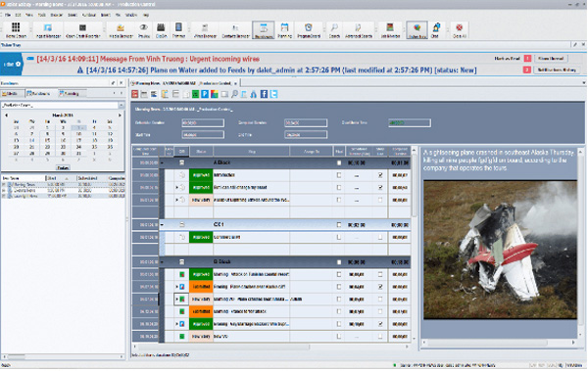588x371 pixels.
Task: Open the Tools menu
Action: tap(41, 15)
